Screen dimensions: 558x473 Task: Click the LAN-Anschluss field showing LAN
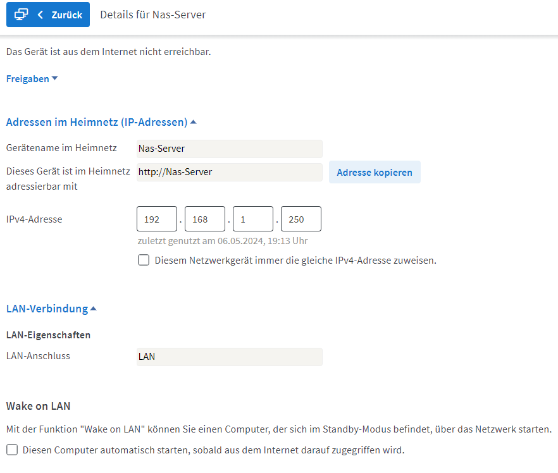point(230,357)
